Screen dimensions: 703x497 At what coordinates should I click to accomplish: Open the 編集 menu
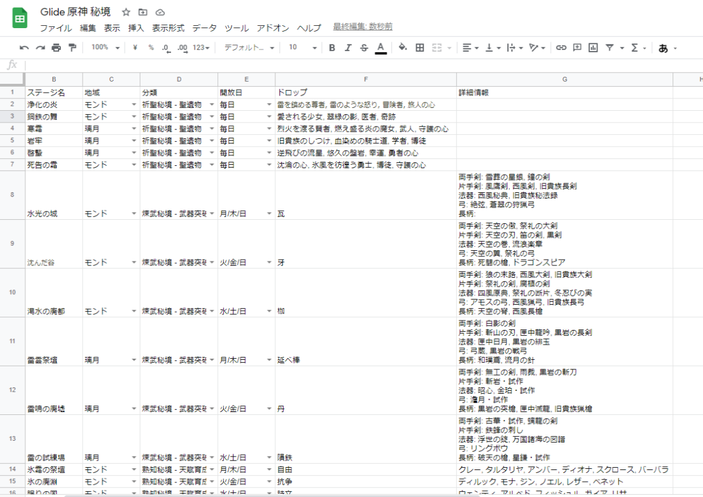click(88, 28)
